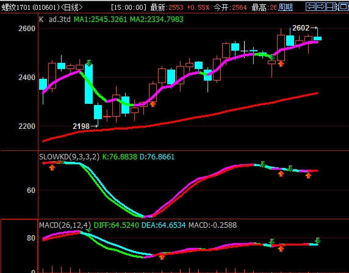Click first orange up arrow in SLOWKD panel

tap(52, 167)
